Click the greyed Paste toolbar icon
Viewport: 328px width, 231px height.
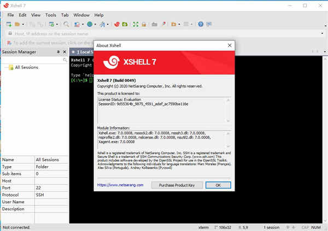point(40,25)
